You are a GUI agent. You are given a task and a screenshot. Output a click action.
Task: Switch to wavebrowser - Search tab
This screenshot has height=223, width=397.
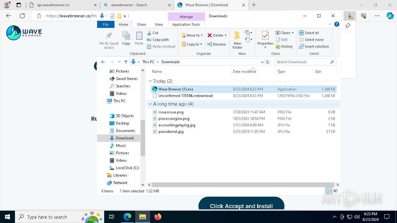137,5
